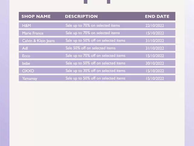Click bebe's 30/10/2022 end date

point(155,63)
